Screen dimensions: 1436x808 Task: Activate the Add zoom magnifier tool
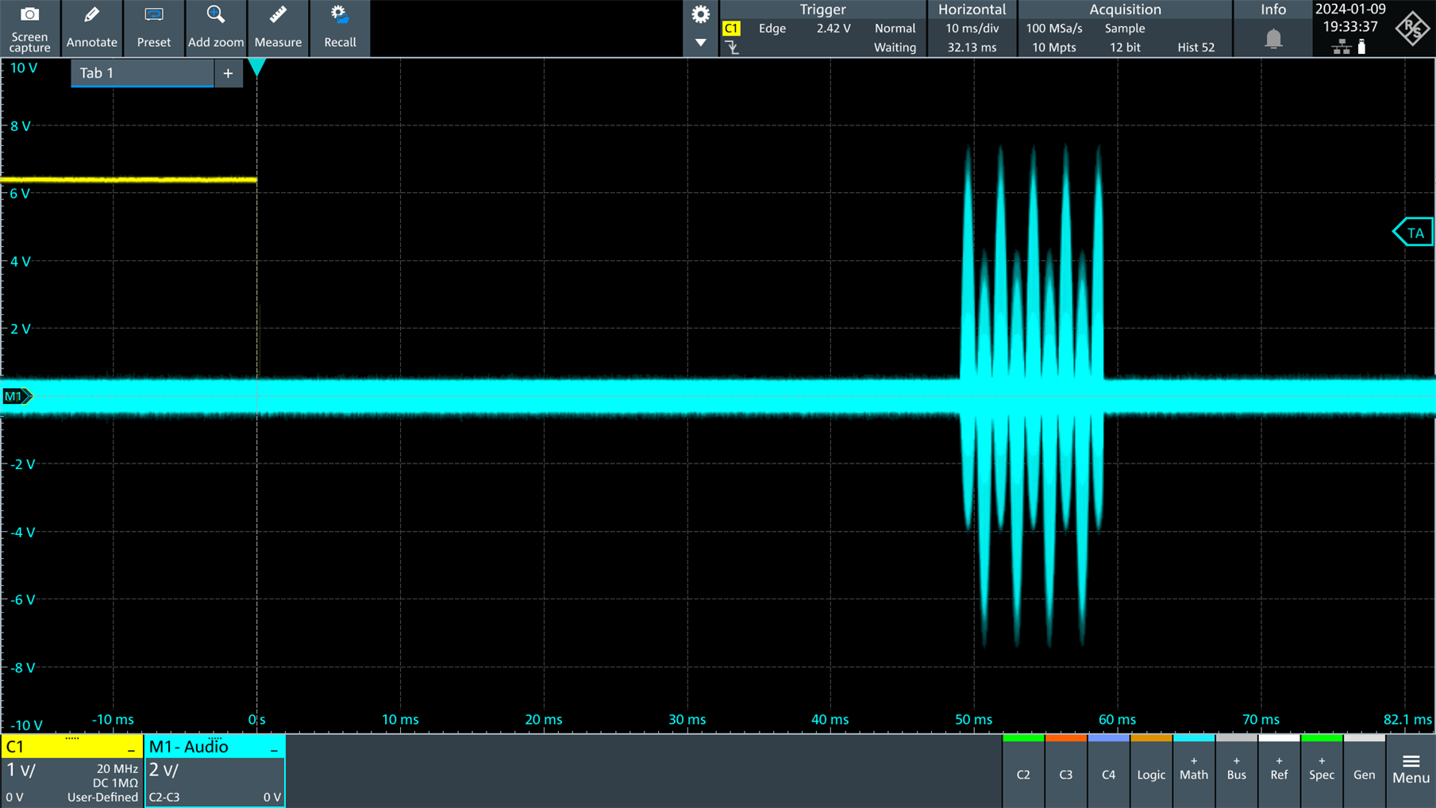(x=215, y=28)
